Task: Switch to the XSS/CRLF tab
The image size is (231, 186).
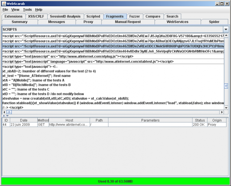Action: coord(36,16)
